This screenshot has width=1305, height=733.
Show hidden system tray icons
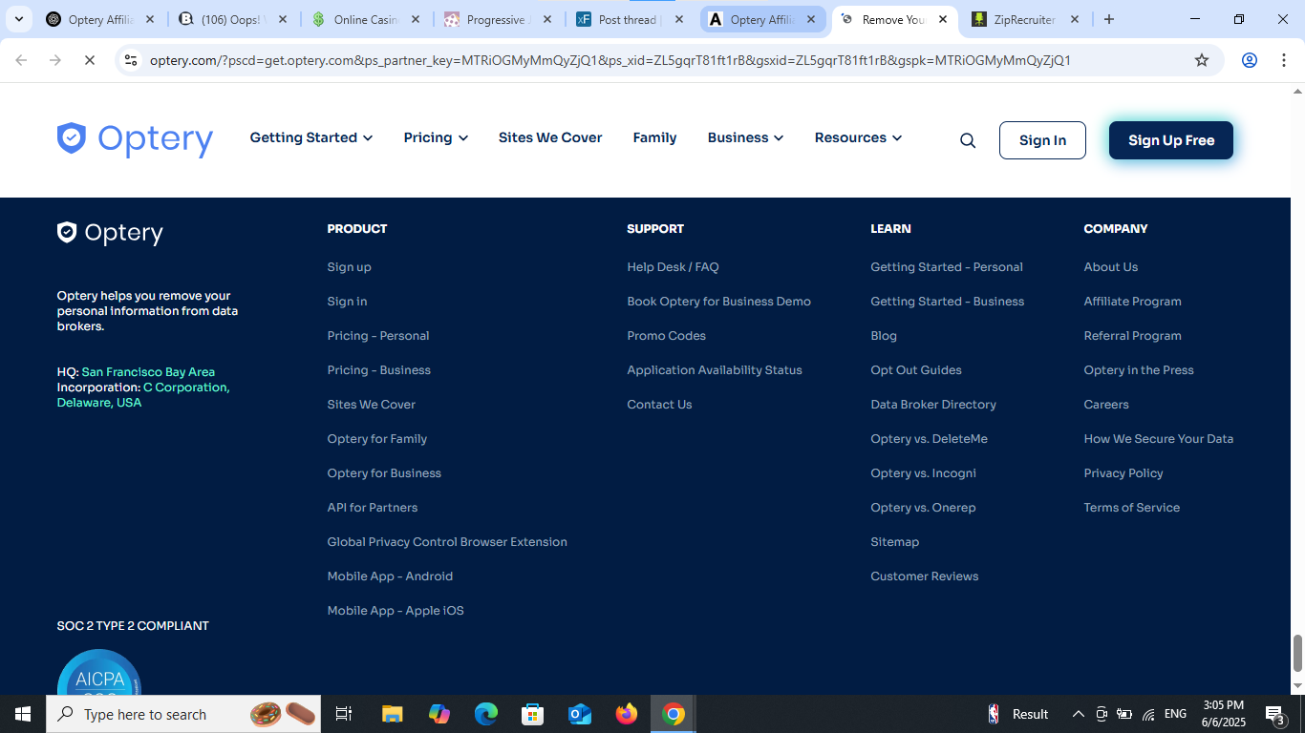coord(1079,714)
